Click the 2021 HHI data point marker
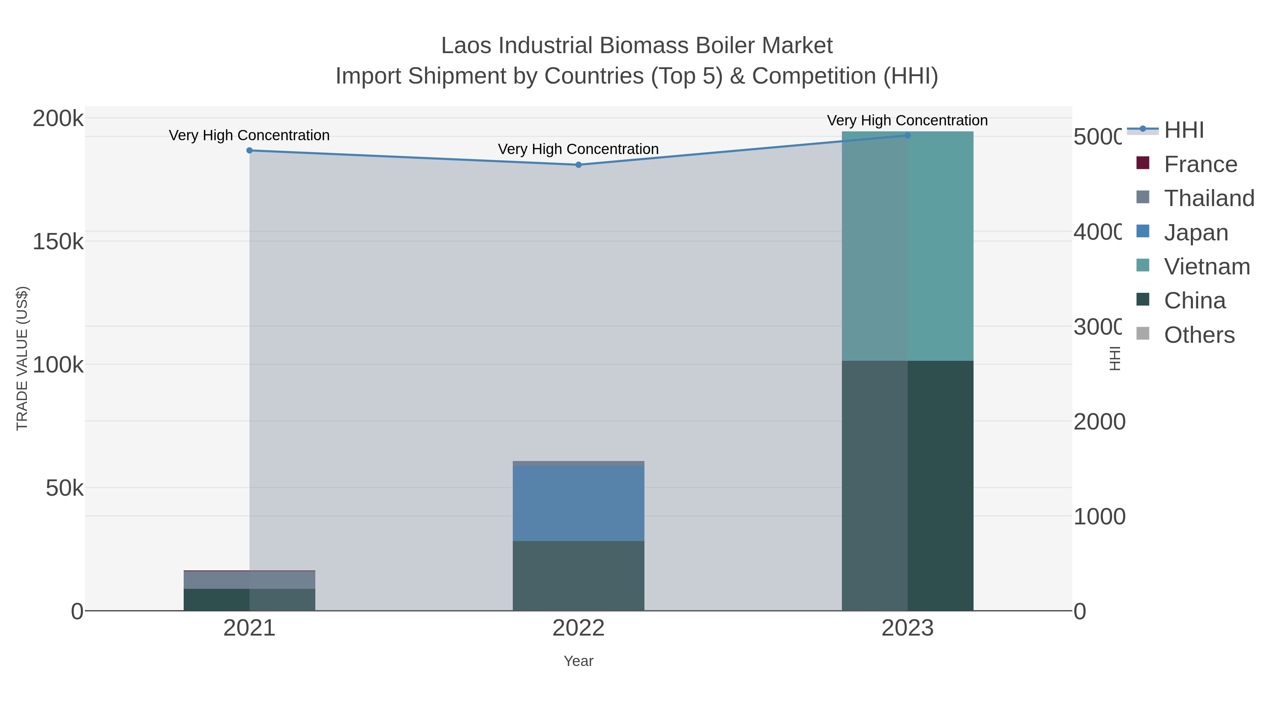 coord(249,150)
